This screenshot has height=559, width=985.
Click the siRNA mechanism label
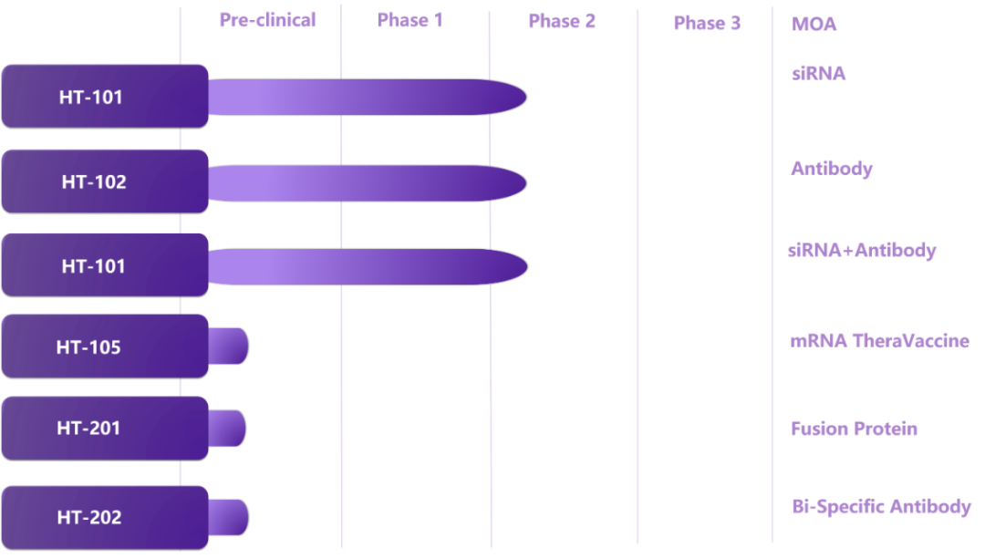tap(818, 74)
